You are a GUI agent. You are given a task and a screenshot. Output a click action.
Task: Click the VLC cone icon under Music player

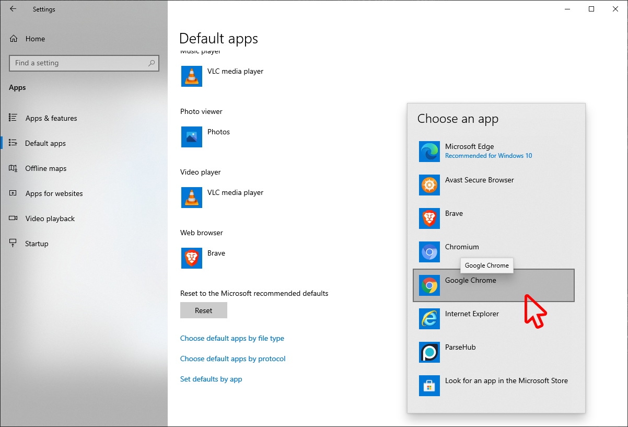(192, 76)
